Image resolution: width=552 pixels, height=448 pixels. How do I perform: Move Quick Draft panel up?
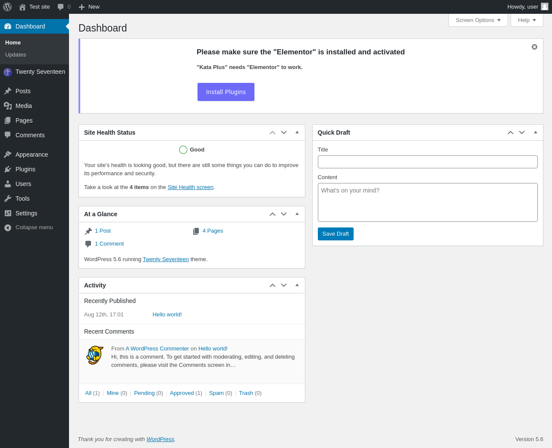point(511,133)
